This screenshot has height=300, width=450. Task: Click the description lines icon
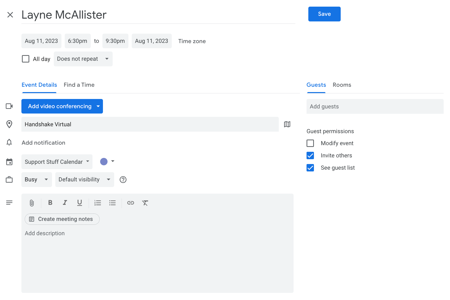pos(9,203)
